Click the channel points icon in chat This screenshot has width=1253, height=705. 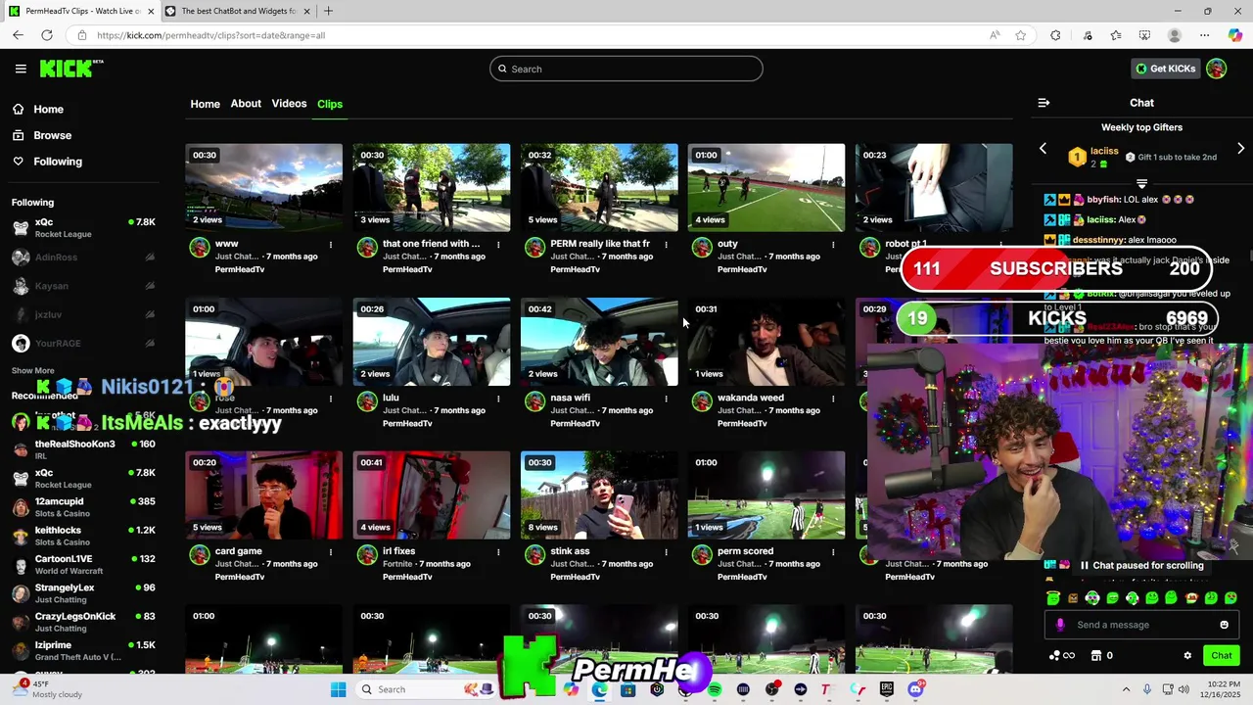1054,656
